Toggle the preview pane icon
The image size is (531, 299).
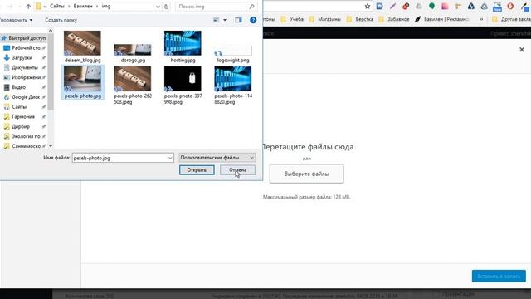[x=238, y=20]
